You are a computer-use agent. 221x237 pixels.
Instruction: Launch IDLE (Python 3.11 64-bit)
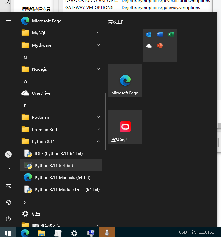coord(61,154)
